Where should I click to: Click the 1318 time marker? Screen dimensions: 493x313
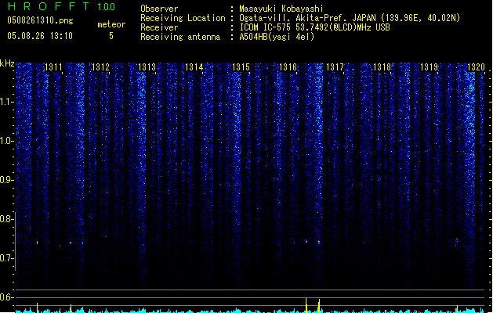tap(382, 67)
